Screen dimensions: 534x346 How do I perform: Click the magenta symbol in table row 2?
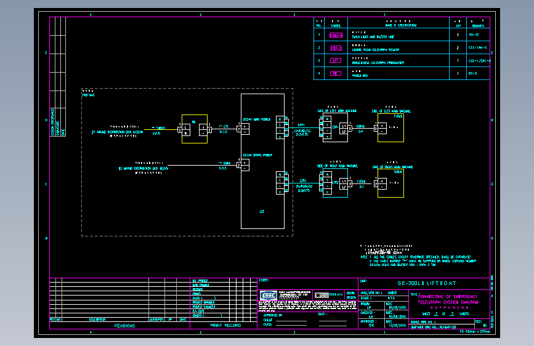336,48
